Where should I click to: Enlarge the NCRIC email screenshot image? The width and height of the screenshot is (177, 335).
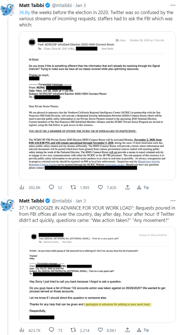97,106
